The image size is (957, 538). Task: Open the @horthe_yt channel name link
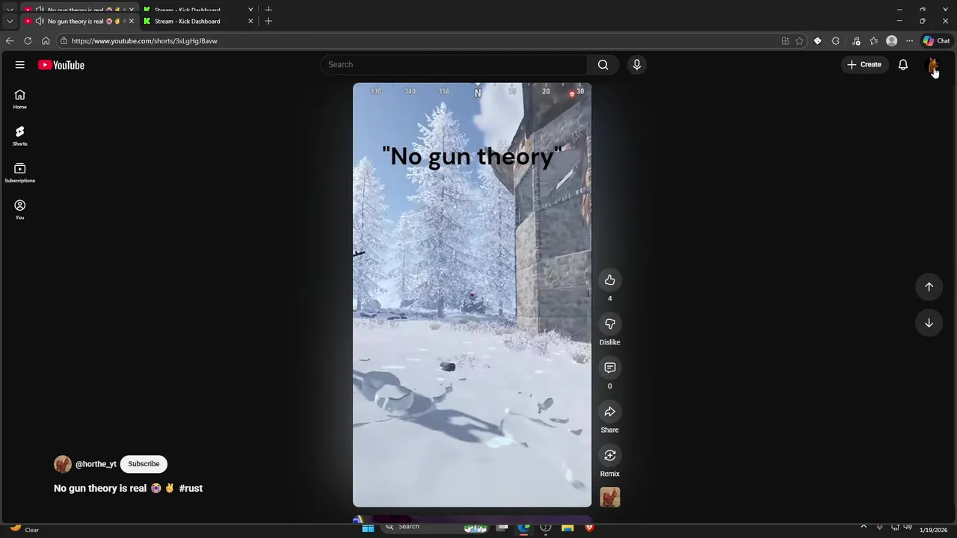(96, 464)
